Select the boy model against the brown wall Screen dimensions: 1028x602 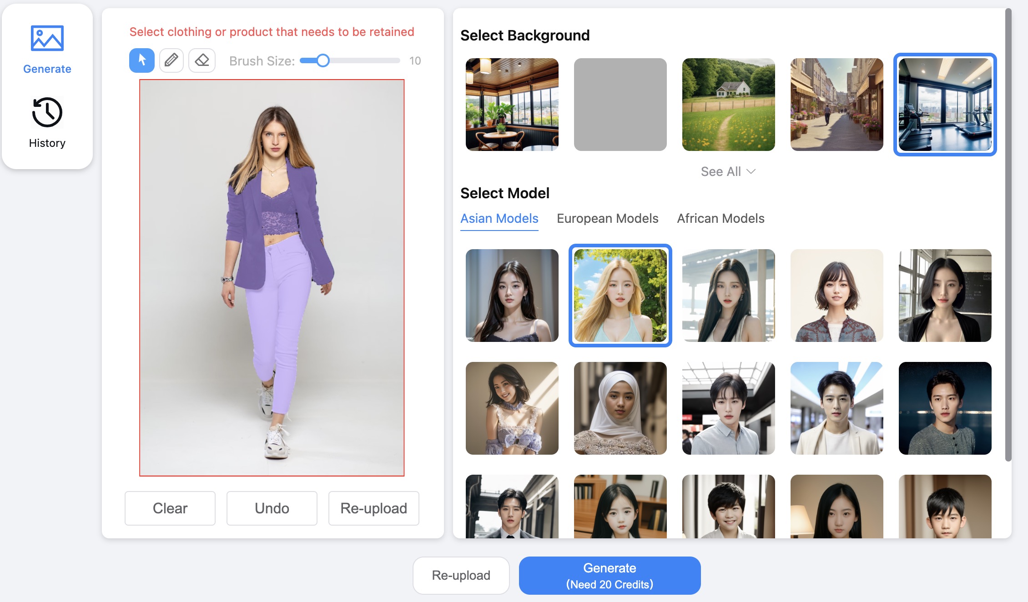945,507
